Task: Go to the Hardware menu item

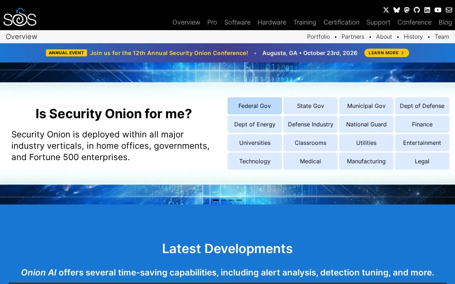Action: [272, 22]
